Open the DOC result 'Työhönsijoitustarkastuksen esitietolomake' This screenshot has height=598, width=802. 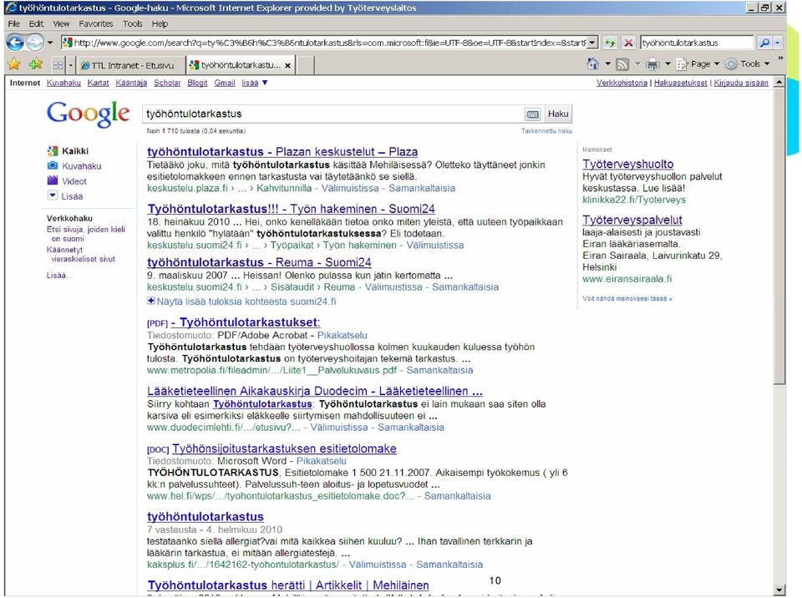point(284,448)
